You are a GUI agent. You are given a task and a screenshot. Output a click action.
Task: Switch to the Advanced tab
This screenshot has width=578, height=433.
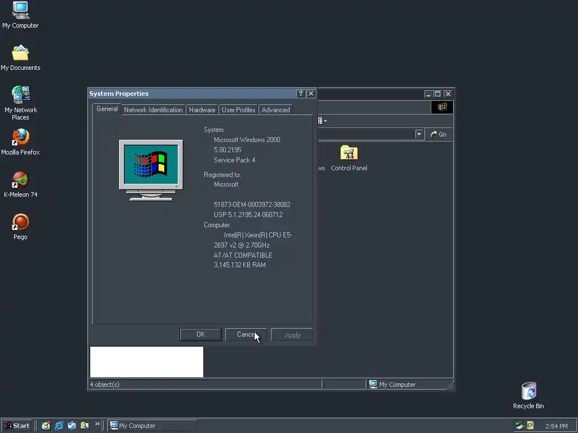tap(275, 110)
